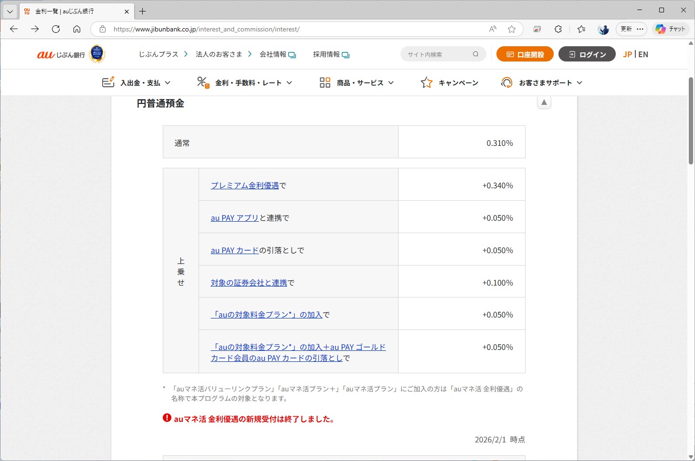Screen dimensions: 695x461
Task: Click the grid icon beside 商品・サービス
Action: coord(325,82)
